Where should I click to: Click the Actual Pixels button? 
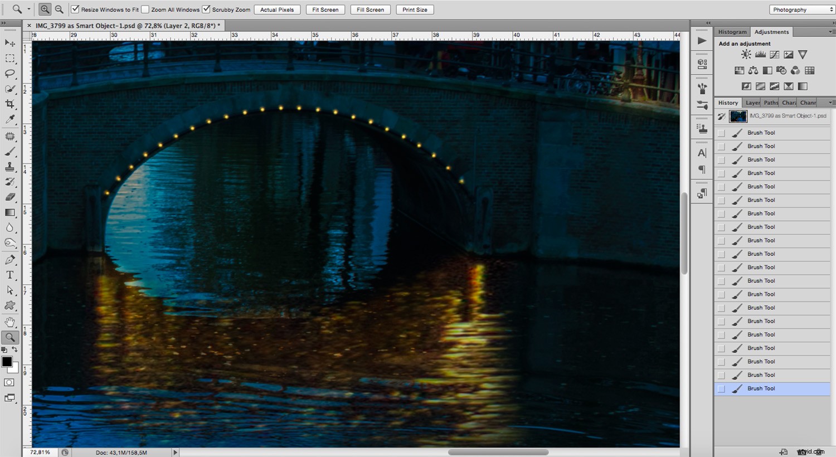[277, 9]
